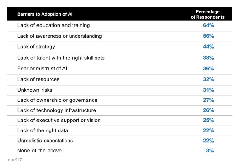Click 'Lack of technology infrastructure' label
The image size is (239, 168).
click(56, 110)
